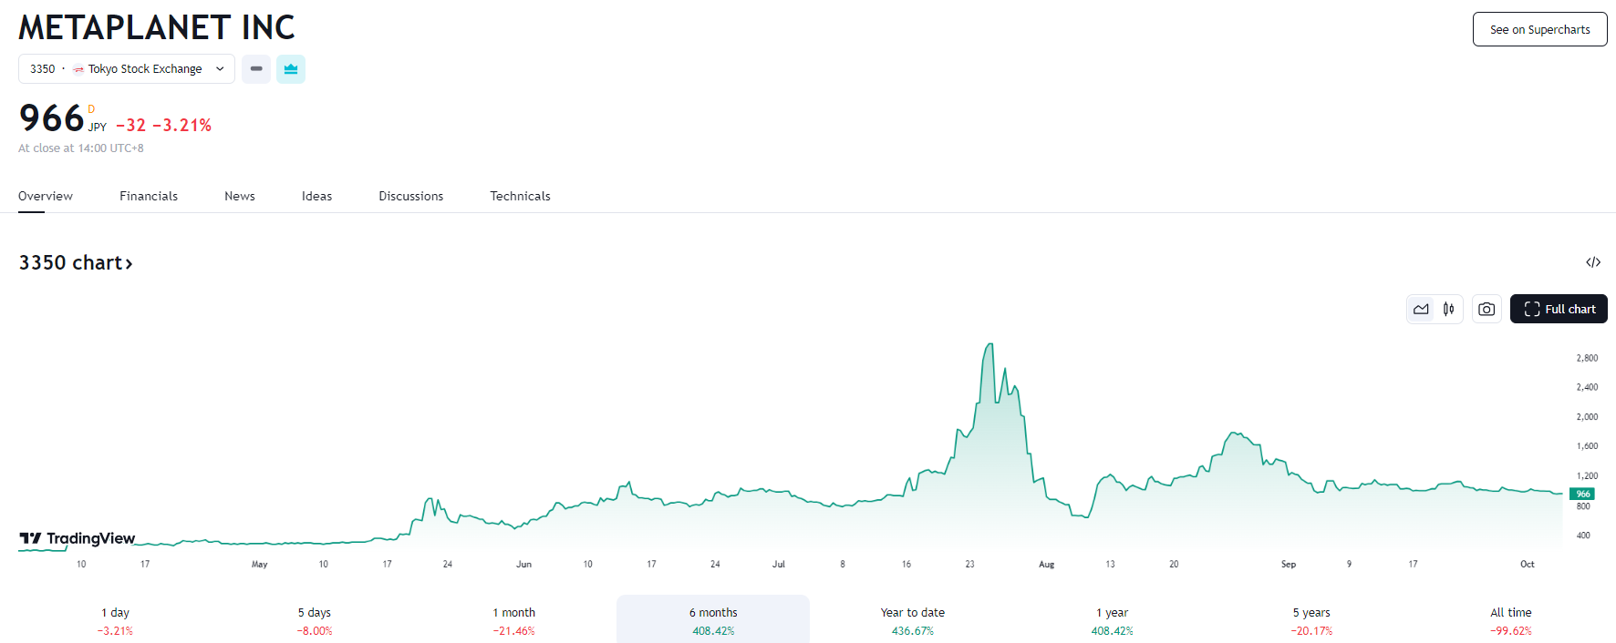
Task: Click the Sep label on the time axis
Action: coord(1289,565)
